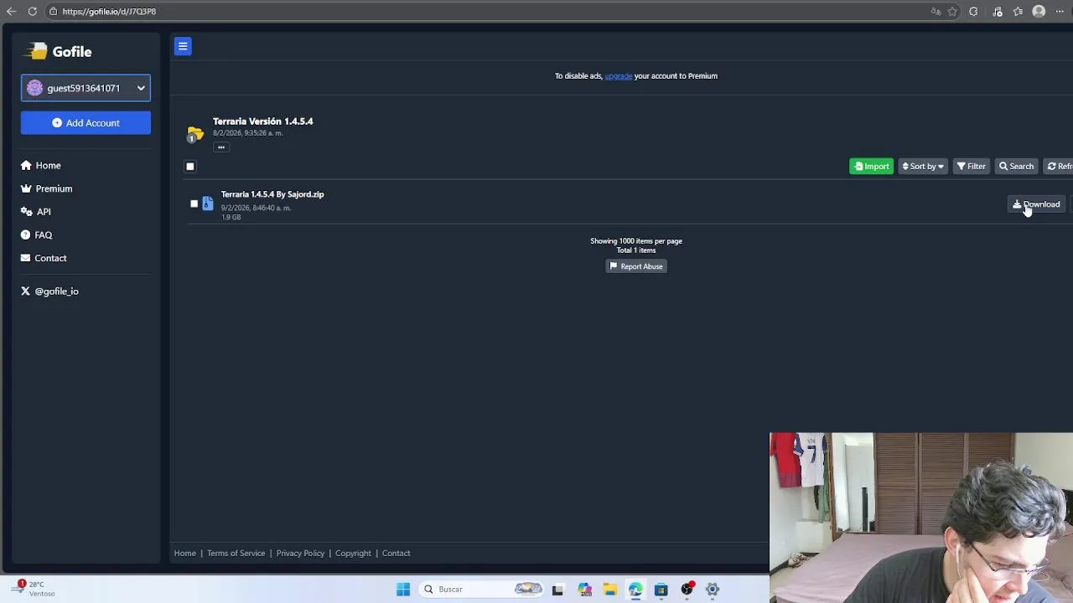Open the weather widget showing 28°C
The height and width of the screenshot is (603, 1073).
[35, 589]
